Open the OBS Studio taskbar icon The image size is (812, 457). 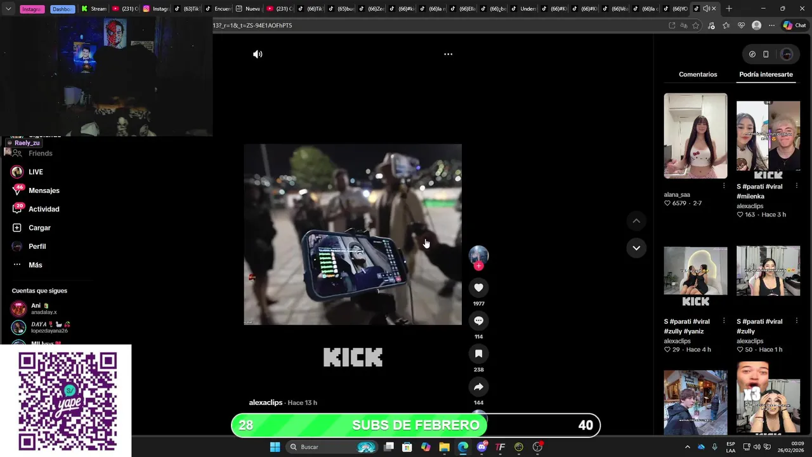pos(537,447)
